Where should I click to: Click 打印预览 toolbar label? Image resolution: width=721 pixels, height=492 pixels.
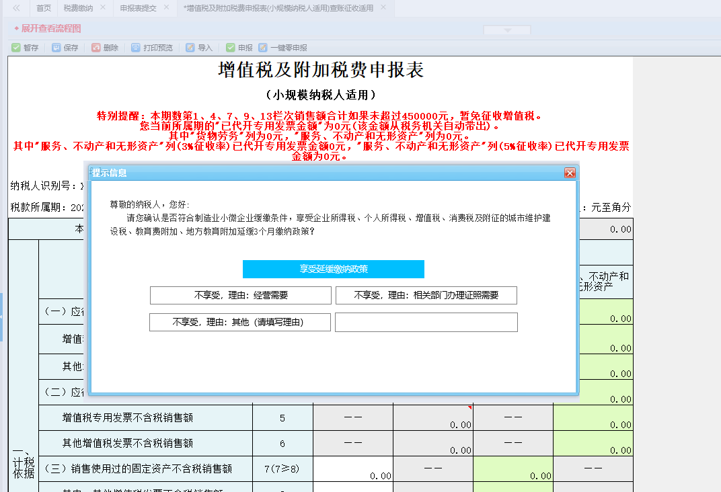[157, 48]
